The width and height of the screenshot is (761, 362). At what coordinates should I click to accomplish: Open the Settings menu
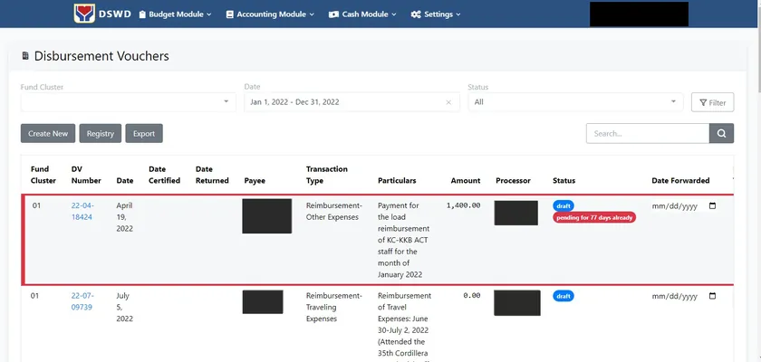436,14
